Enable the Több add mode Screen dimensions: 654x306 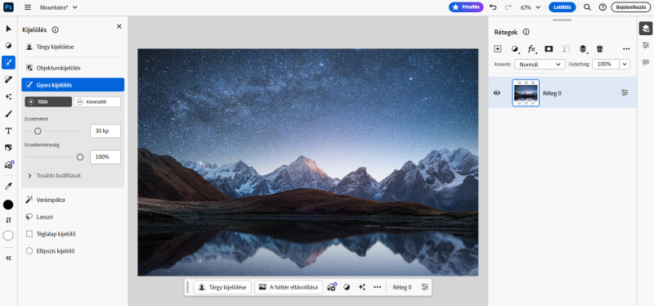48,101
